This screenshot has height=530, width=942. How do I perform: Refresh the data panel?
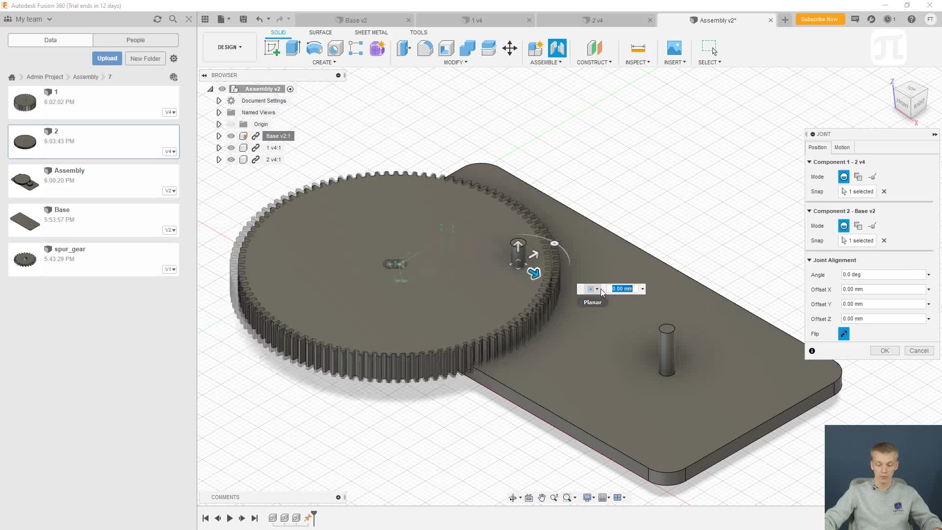[157, 19]
